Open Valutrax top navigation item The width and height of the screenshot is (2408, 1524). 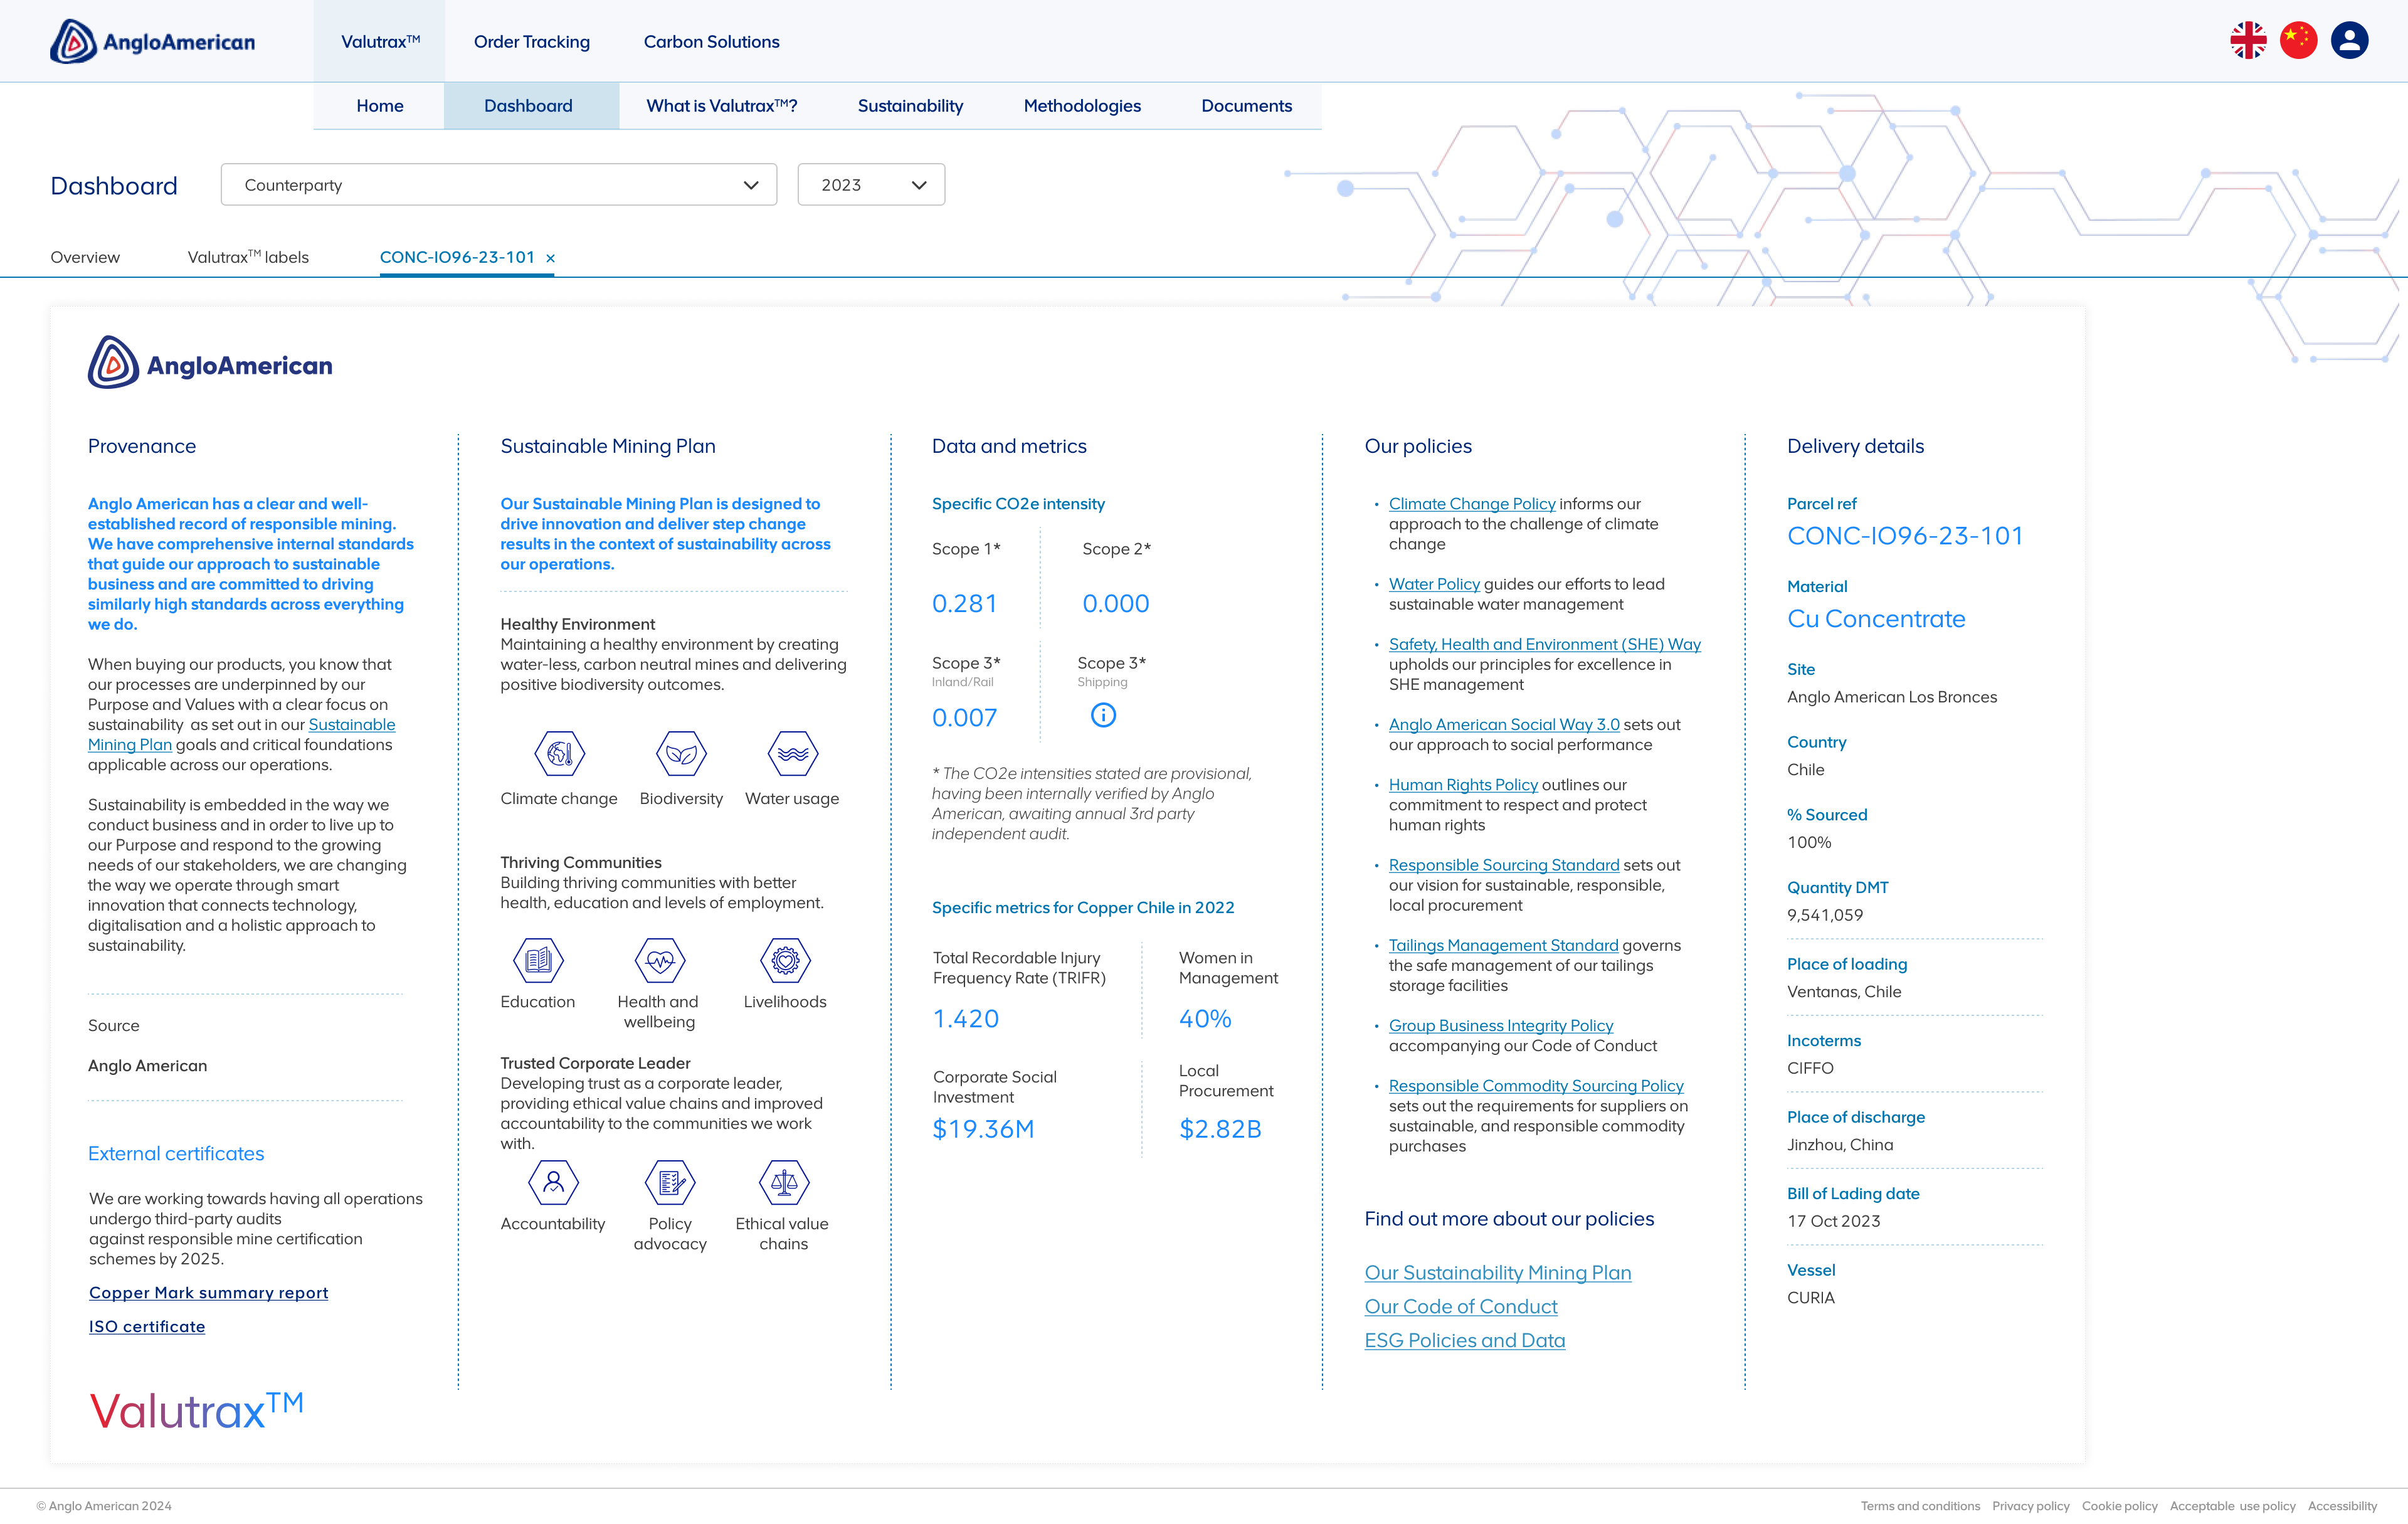pos(380,41)
